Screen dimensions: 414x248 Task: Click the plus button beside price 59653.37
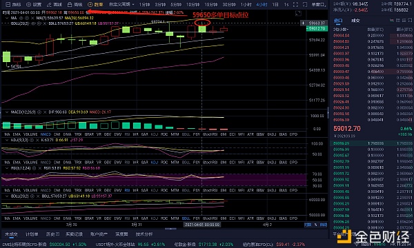click(303, 23)
